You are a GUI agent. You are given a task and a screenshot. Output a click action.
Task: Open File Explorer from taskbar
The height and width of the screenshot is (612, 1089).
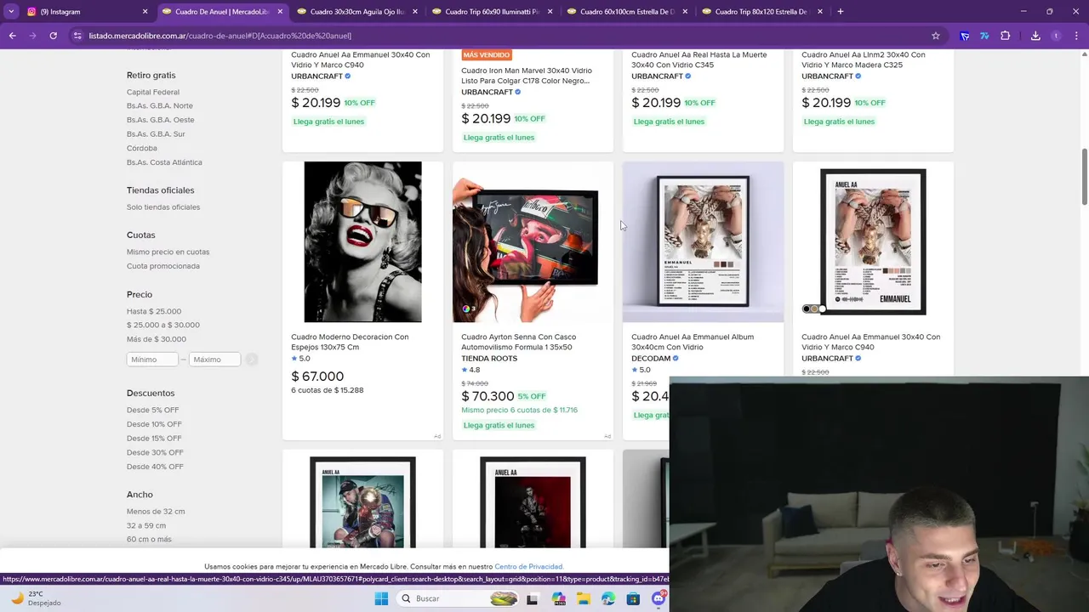pyautogui.click(x=583, y=598)
